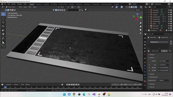Toggle auto keying record button

pos(62,85)
